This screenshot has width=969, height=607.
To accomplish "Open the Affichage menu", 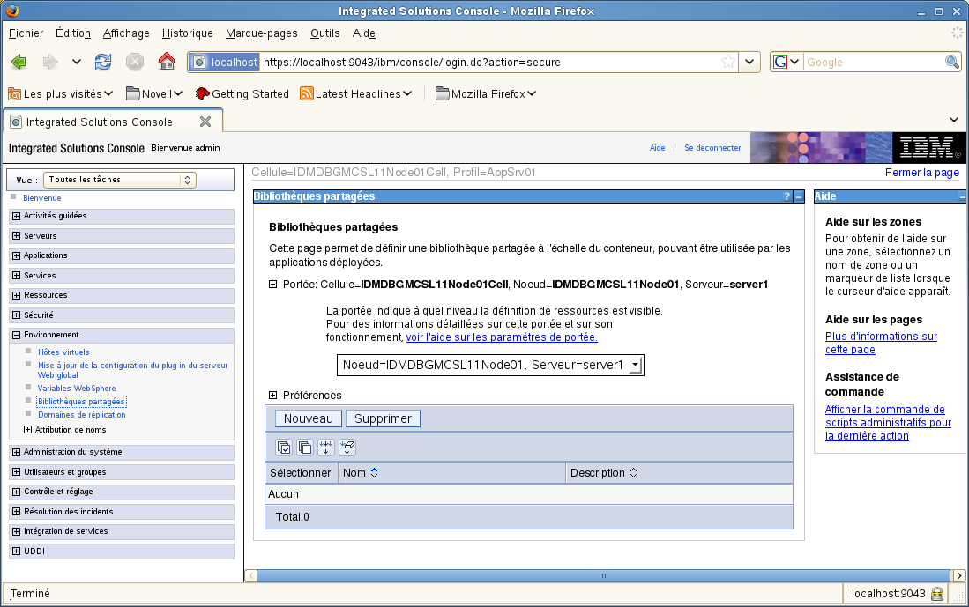I will [126, 33].
